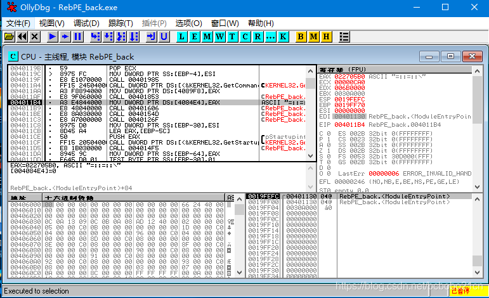Run thread with the second play icon
The image size is (489, 298).
65,37
